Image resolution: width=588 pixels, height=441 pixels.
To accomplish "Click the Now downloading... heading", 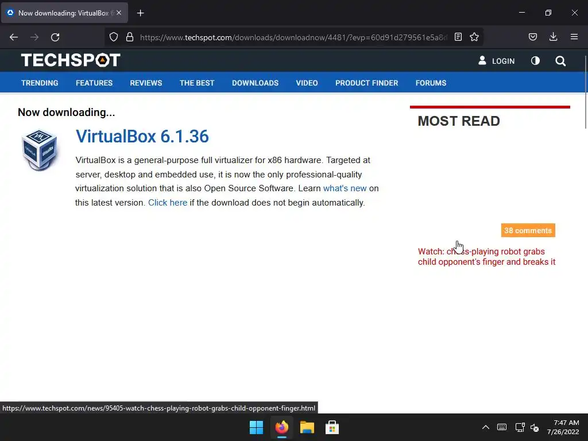I will tap(67, 112).
